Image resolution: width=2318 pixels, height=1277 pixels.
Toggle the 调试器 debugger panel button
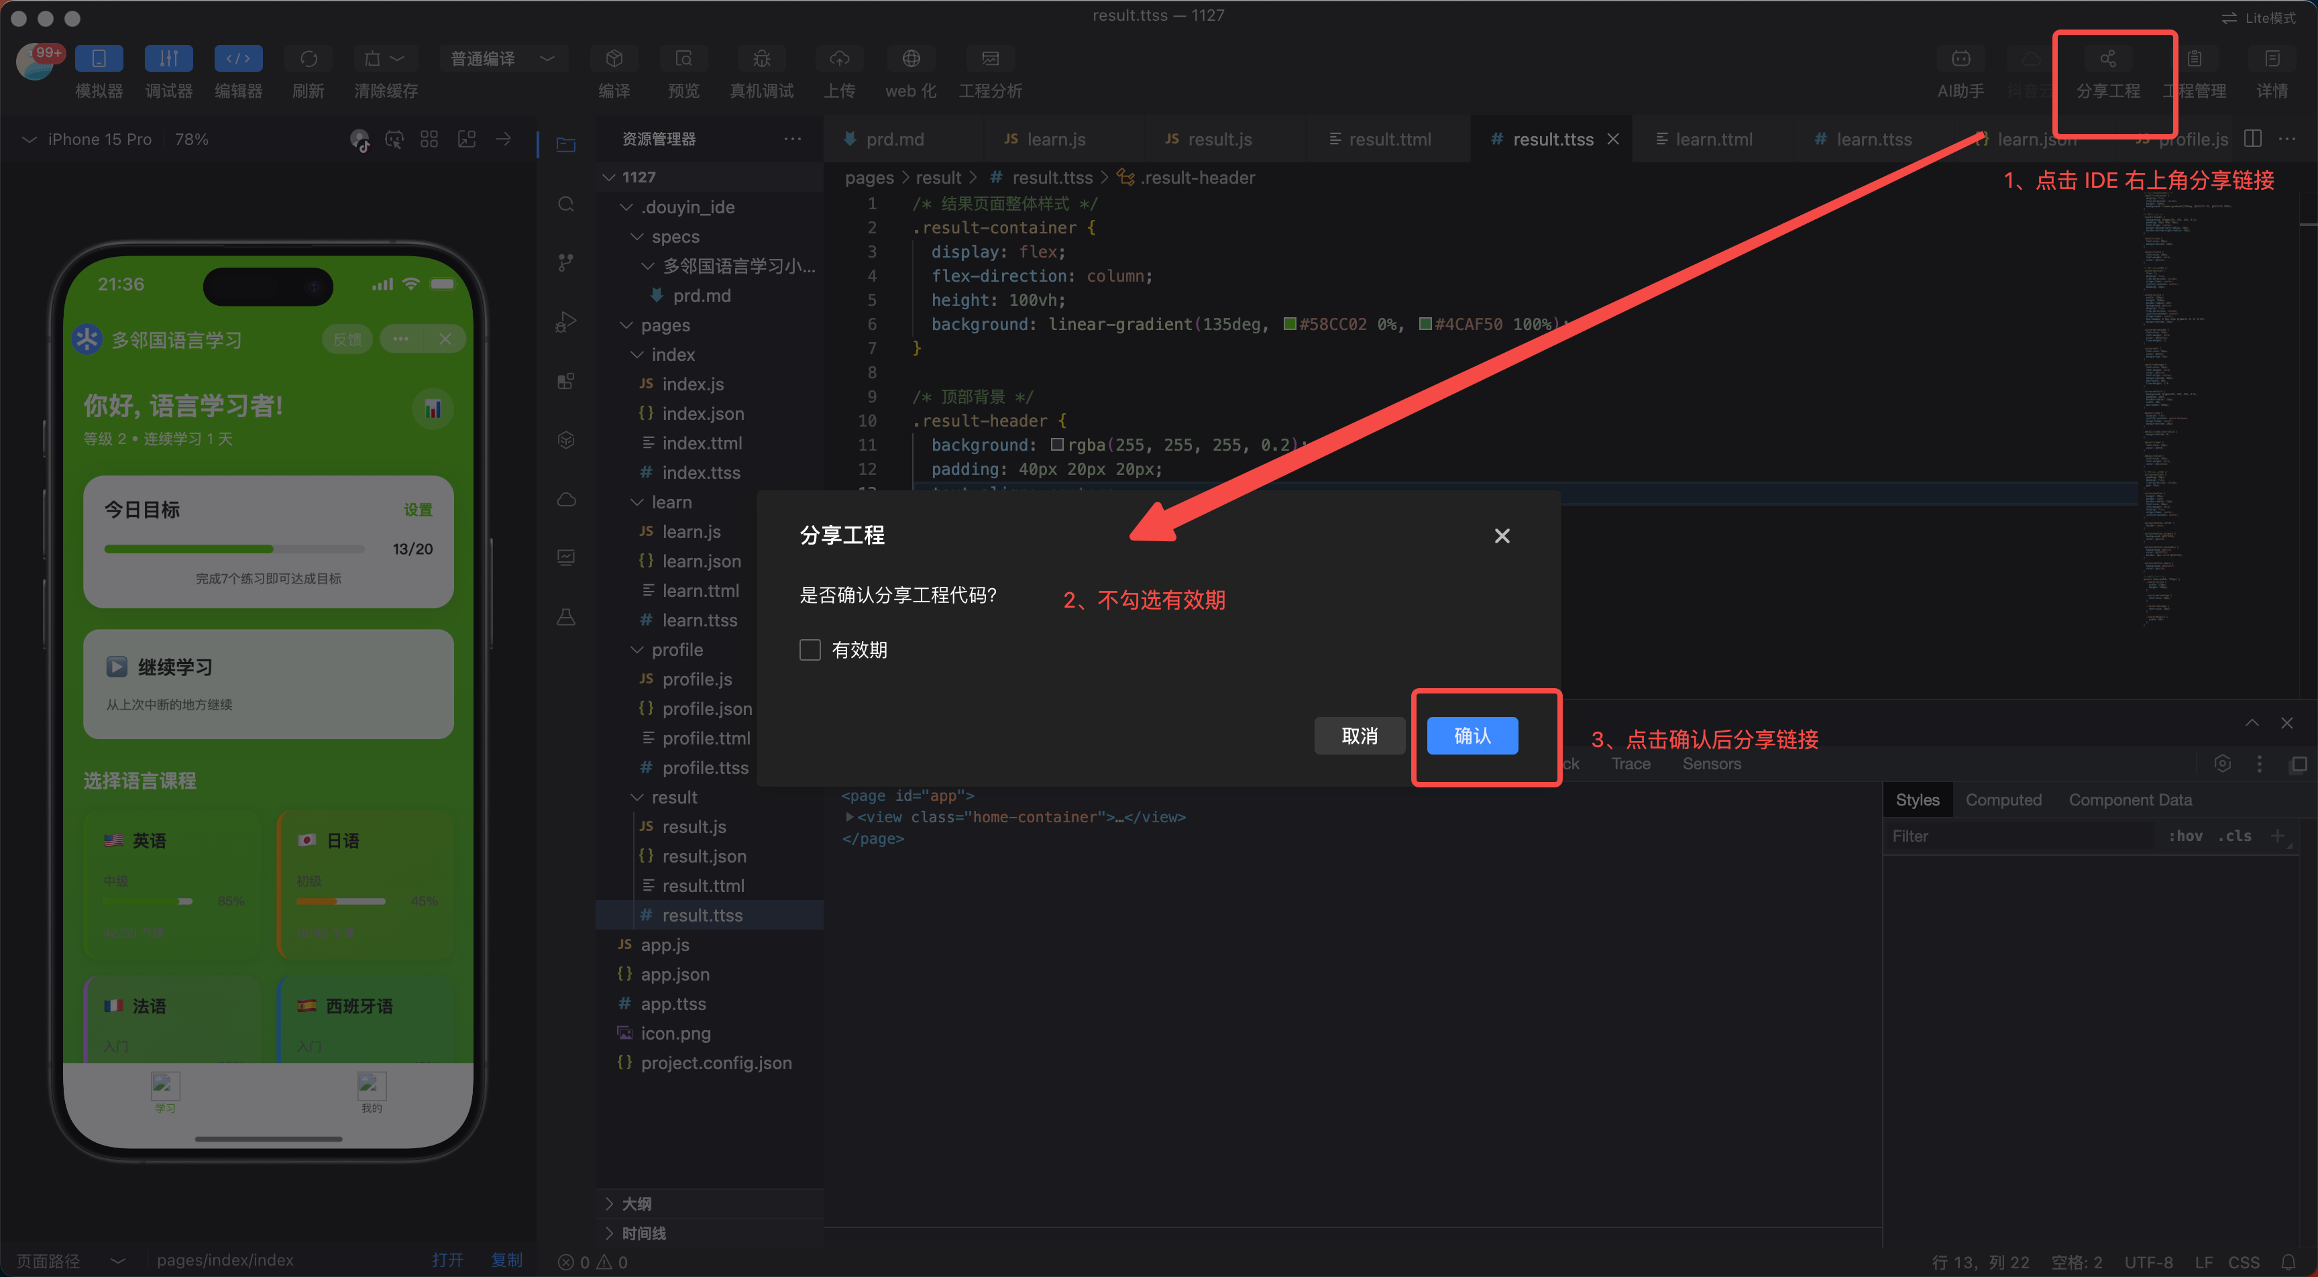pos(168,60)
